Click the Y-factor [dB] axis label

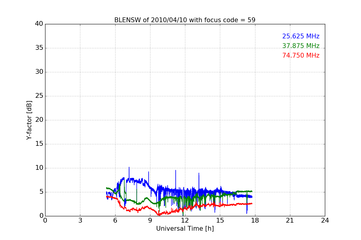point(29,120)
